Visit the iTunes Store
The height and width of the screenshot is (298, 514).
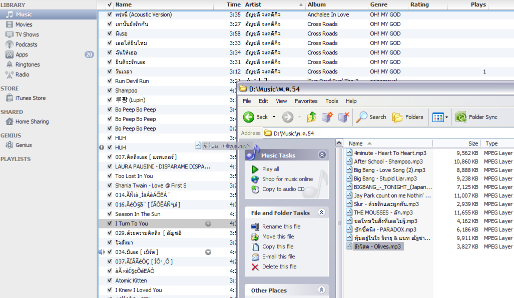pos(31,98)
